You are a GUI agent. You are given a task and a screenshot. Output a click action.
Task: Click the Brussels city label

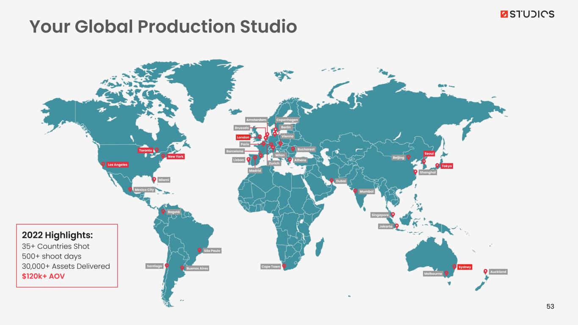(x=242, y=128)
